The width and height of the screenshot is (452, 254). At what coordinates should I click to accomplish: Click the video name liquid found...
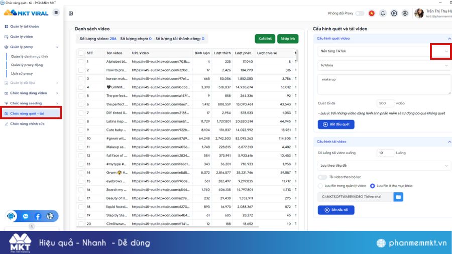click(117, 207)
